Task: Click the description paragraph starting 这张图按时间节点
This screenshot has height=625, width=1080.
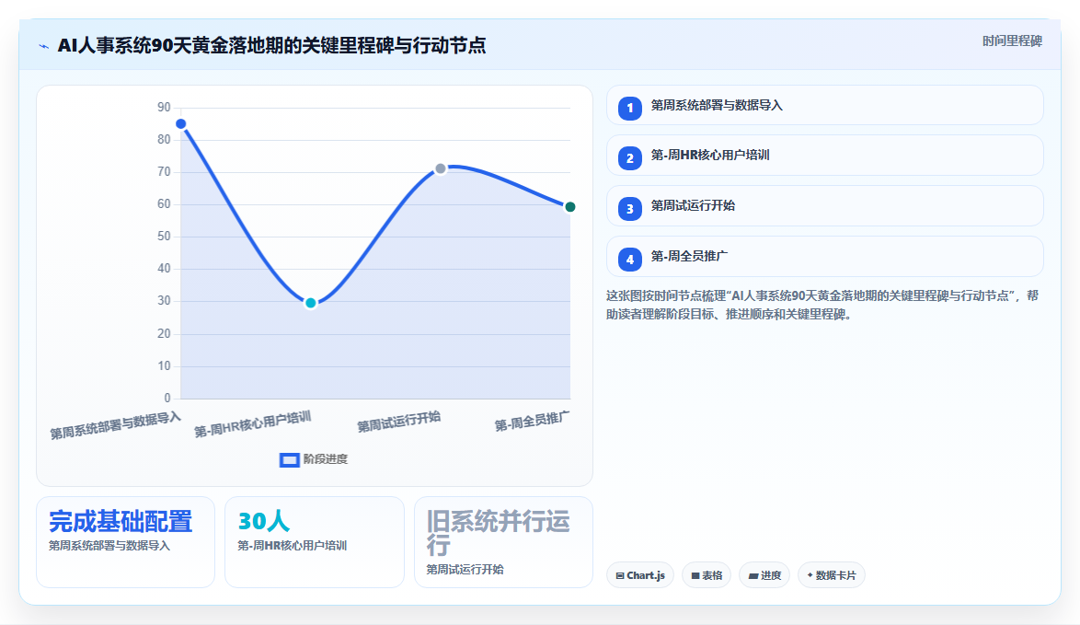Action: [822, 306]
